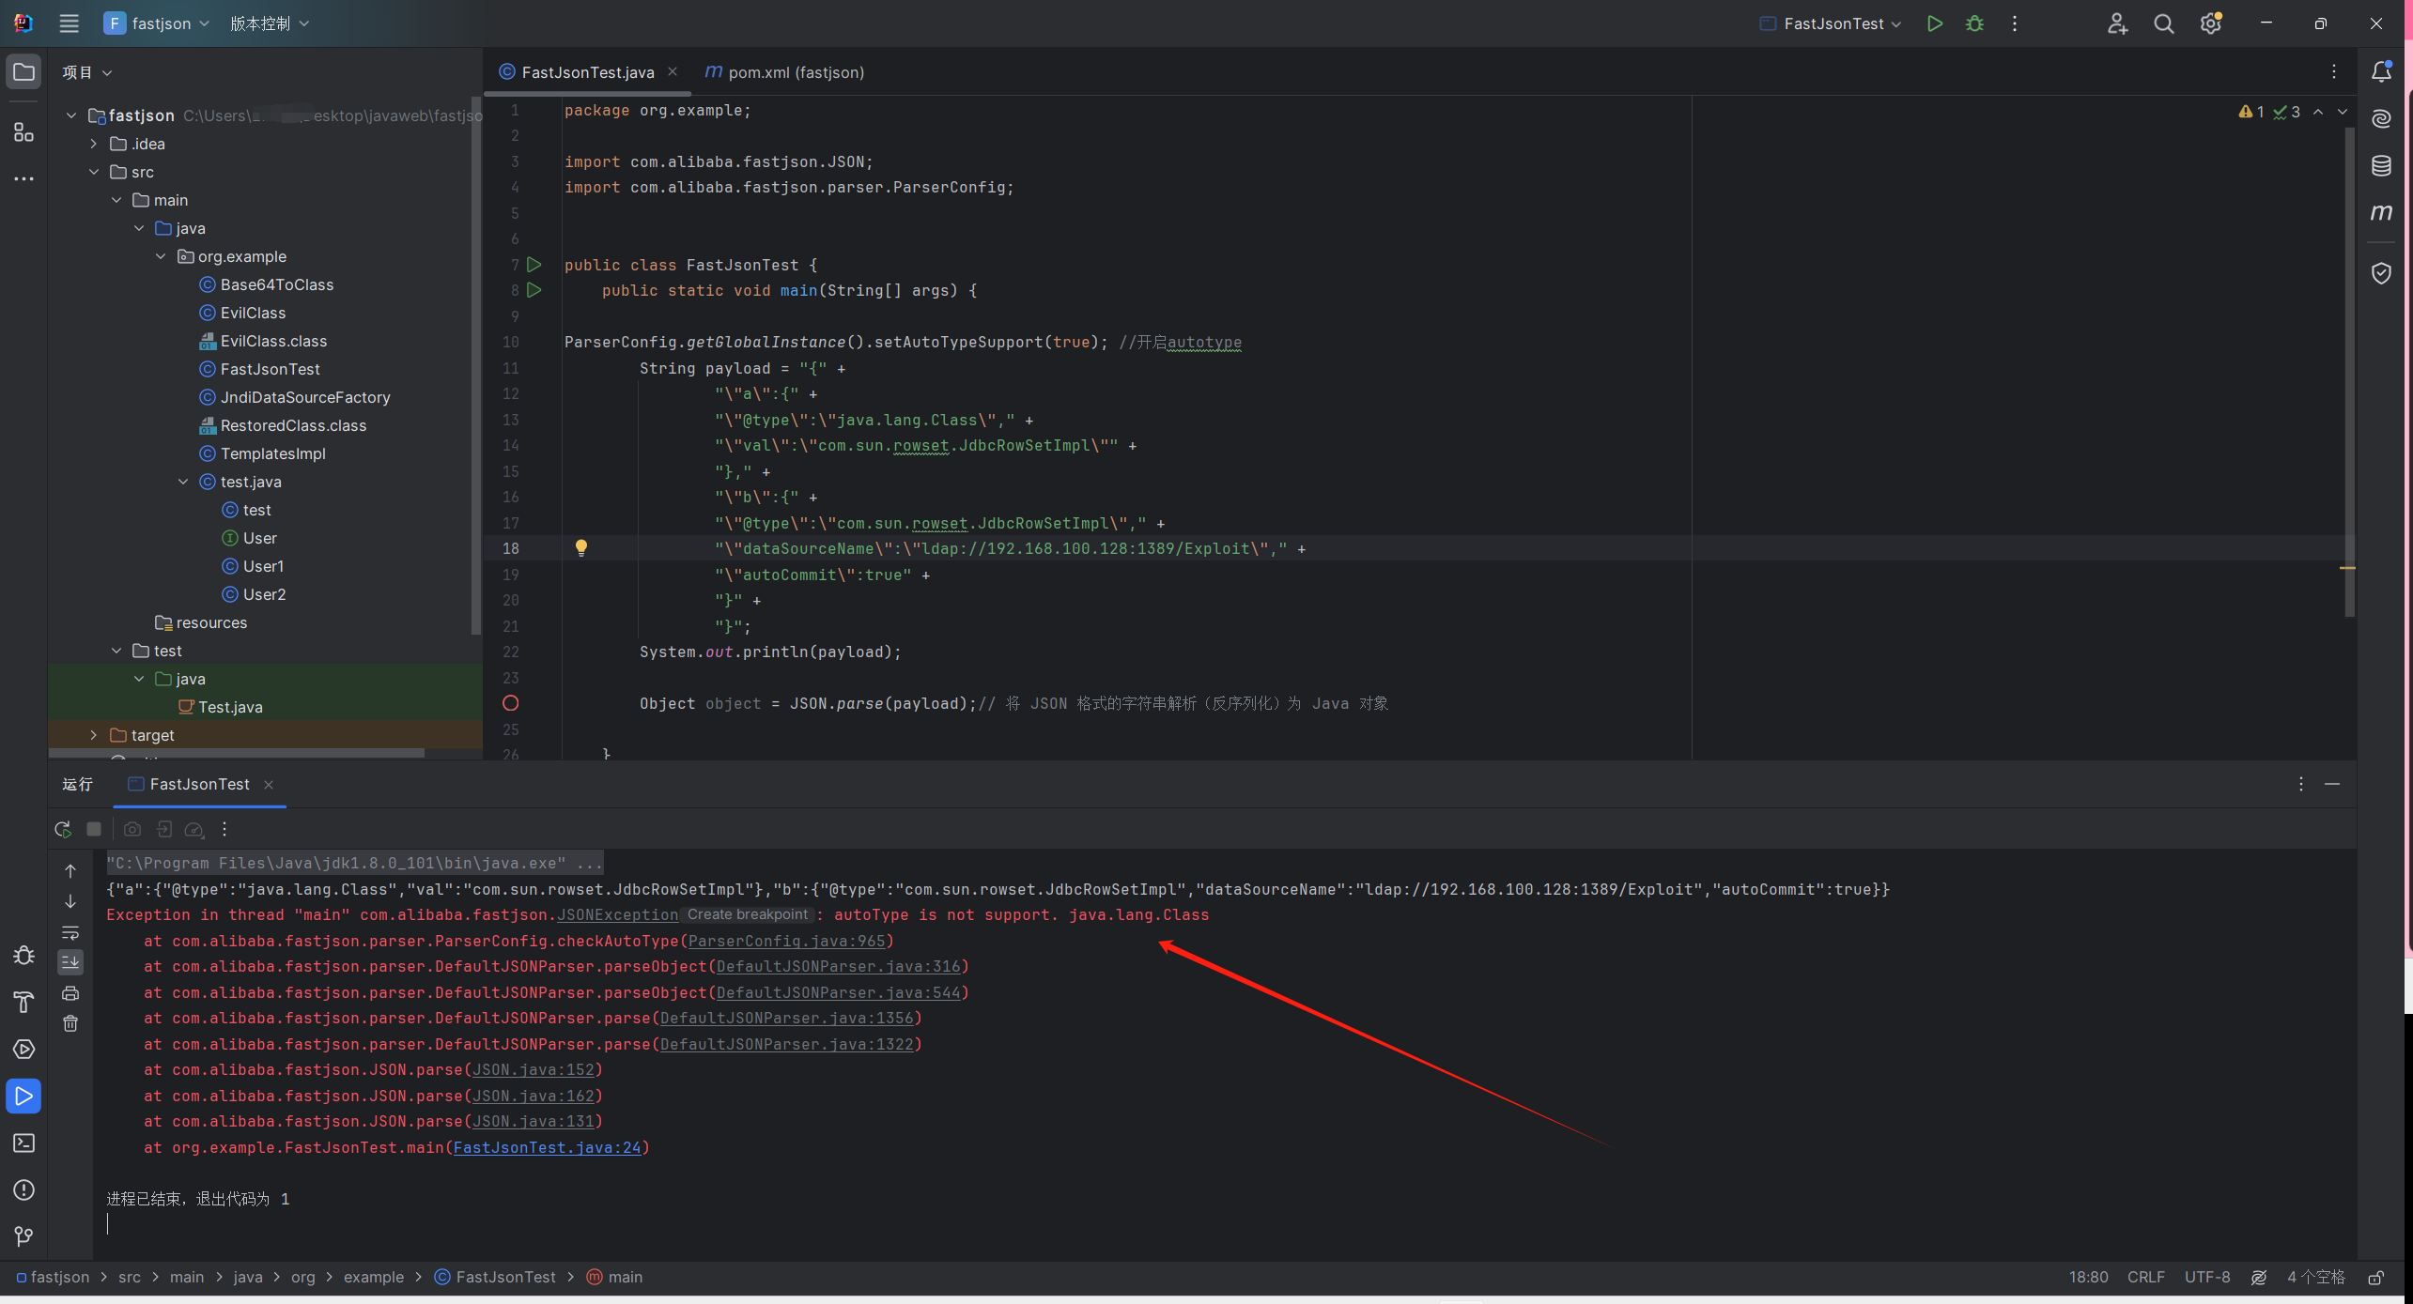Click the Create breakpoint hint button
2413x1304 pixels.
pyautogui.click(x=747, y=914)
